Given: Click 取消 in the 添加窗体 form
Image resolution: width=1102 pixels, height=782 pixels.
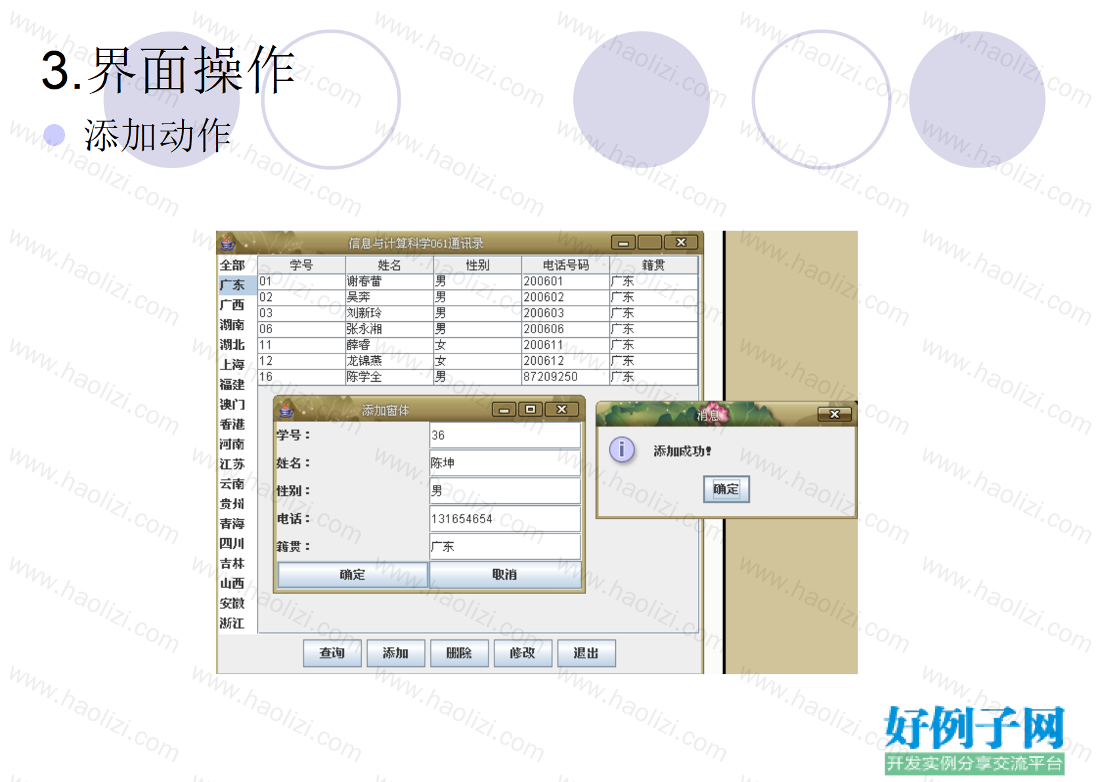Looking at the screenshot, I should [x=505, y=575].
